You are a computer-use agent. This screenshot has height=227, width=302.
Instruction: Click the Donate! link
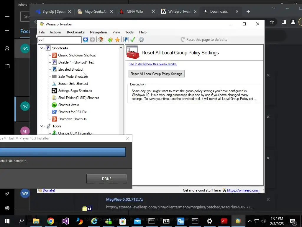point(49,190)
